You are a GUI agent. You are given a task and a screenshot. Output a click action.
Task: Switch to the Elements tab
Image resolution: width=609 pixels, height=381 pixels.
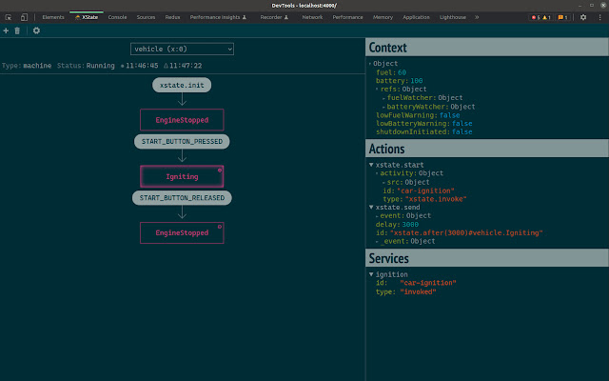pos(53,17)
